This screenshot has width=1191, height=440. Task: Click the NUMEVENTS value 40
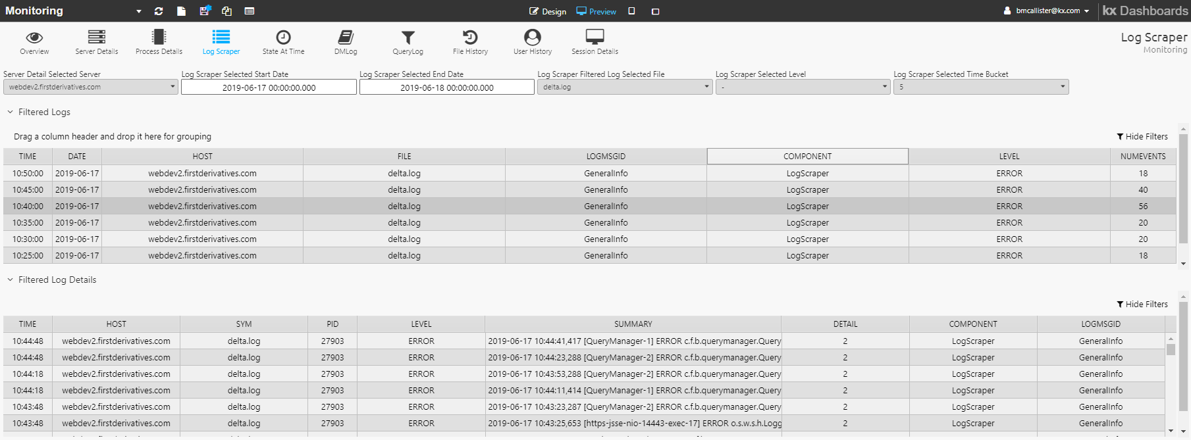point(1143,190)
